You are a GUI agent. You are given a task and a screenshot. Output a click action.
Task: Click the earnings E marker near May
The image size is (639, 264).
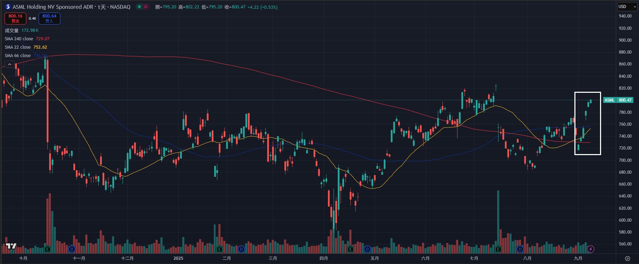coord(350,249)
